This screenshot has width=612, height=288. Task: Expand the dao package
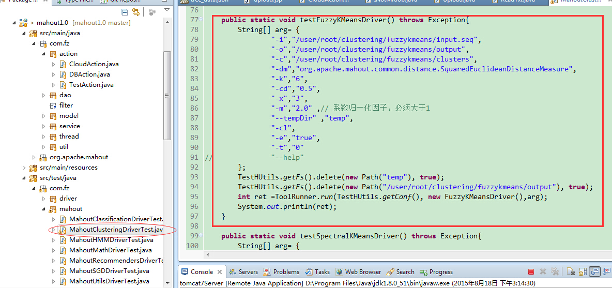coord(44,95)
